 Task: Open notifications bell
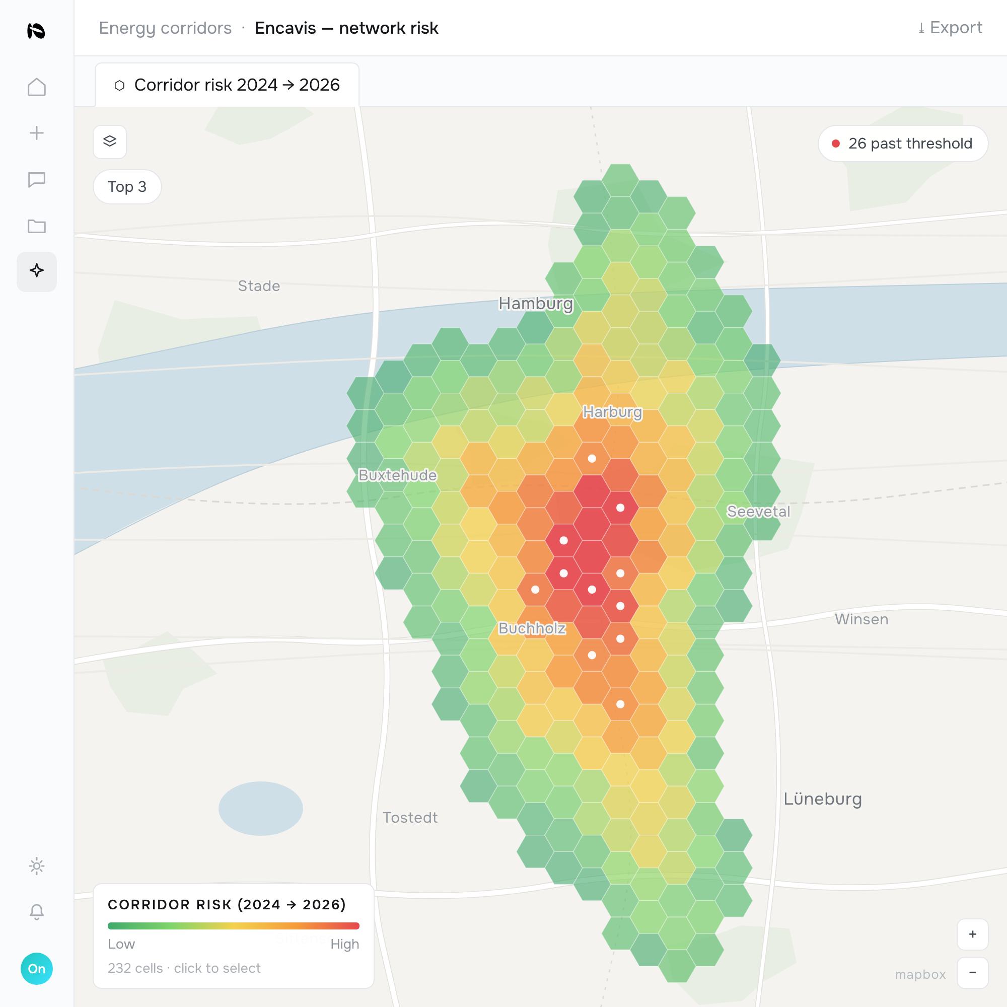[x=36, y=912]
